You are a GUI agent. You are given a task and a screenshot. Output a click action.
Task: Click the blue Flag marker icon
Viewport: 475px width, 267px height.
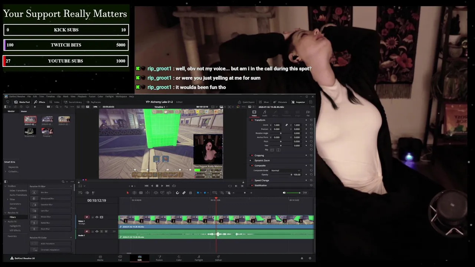[x=198, y=193]
